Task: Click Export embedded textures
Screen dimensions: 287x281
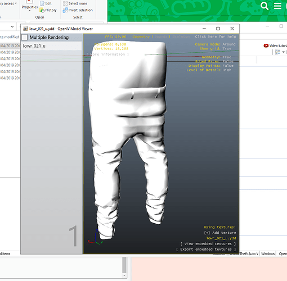Action: pyautogui.click(x=206, y=250)
